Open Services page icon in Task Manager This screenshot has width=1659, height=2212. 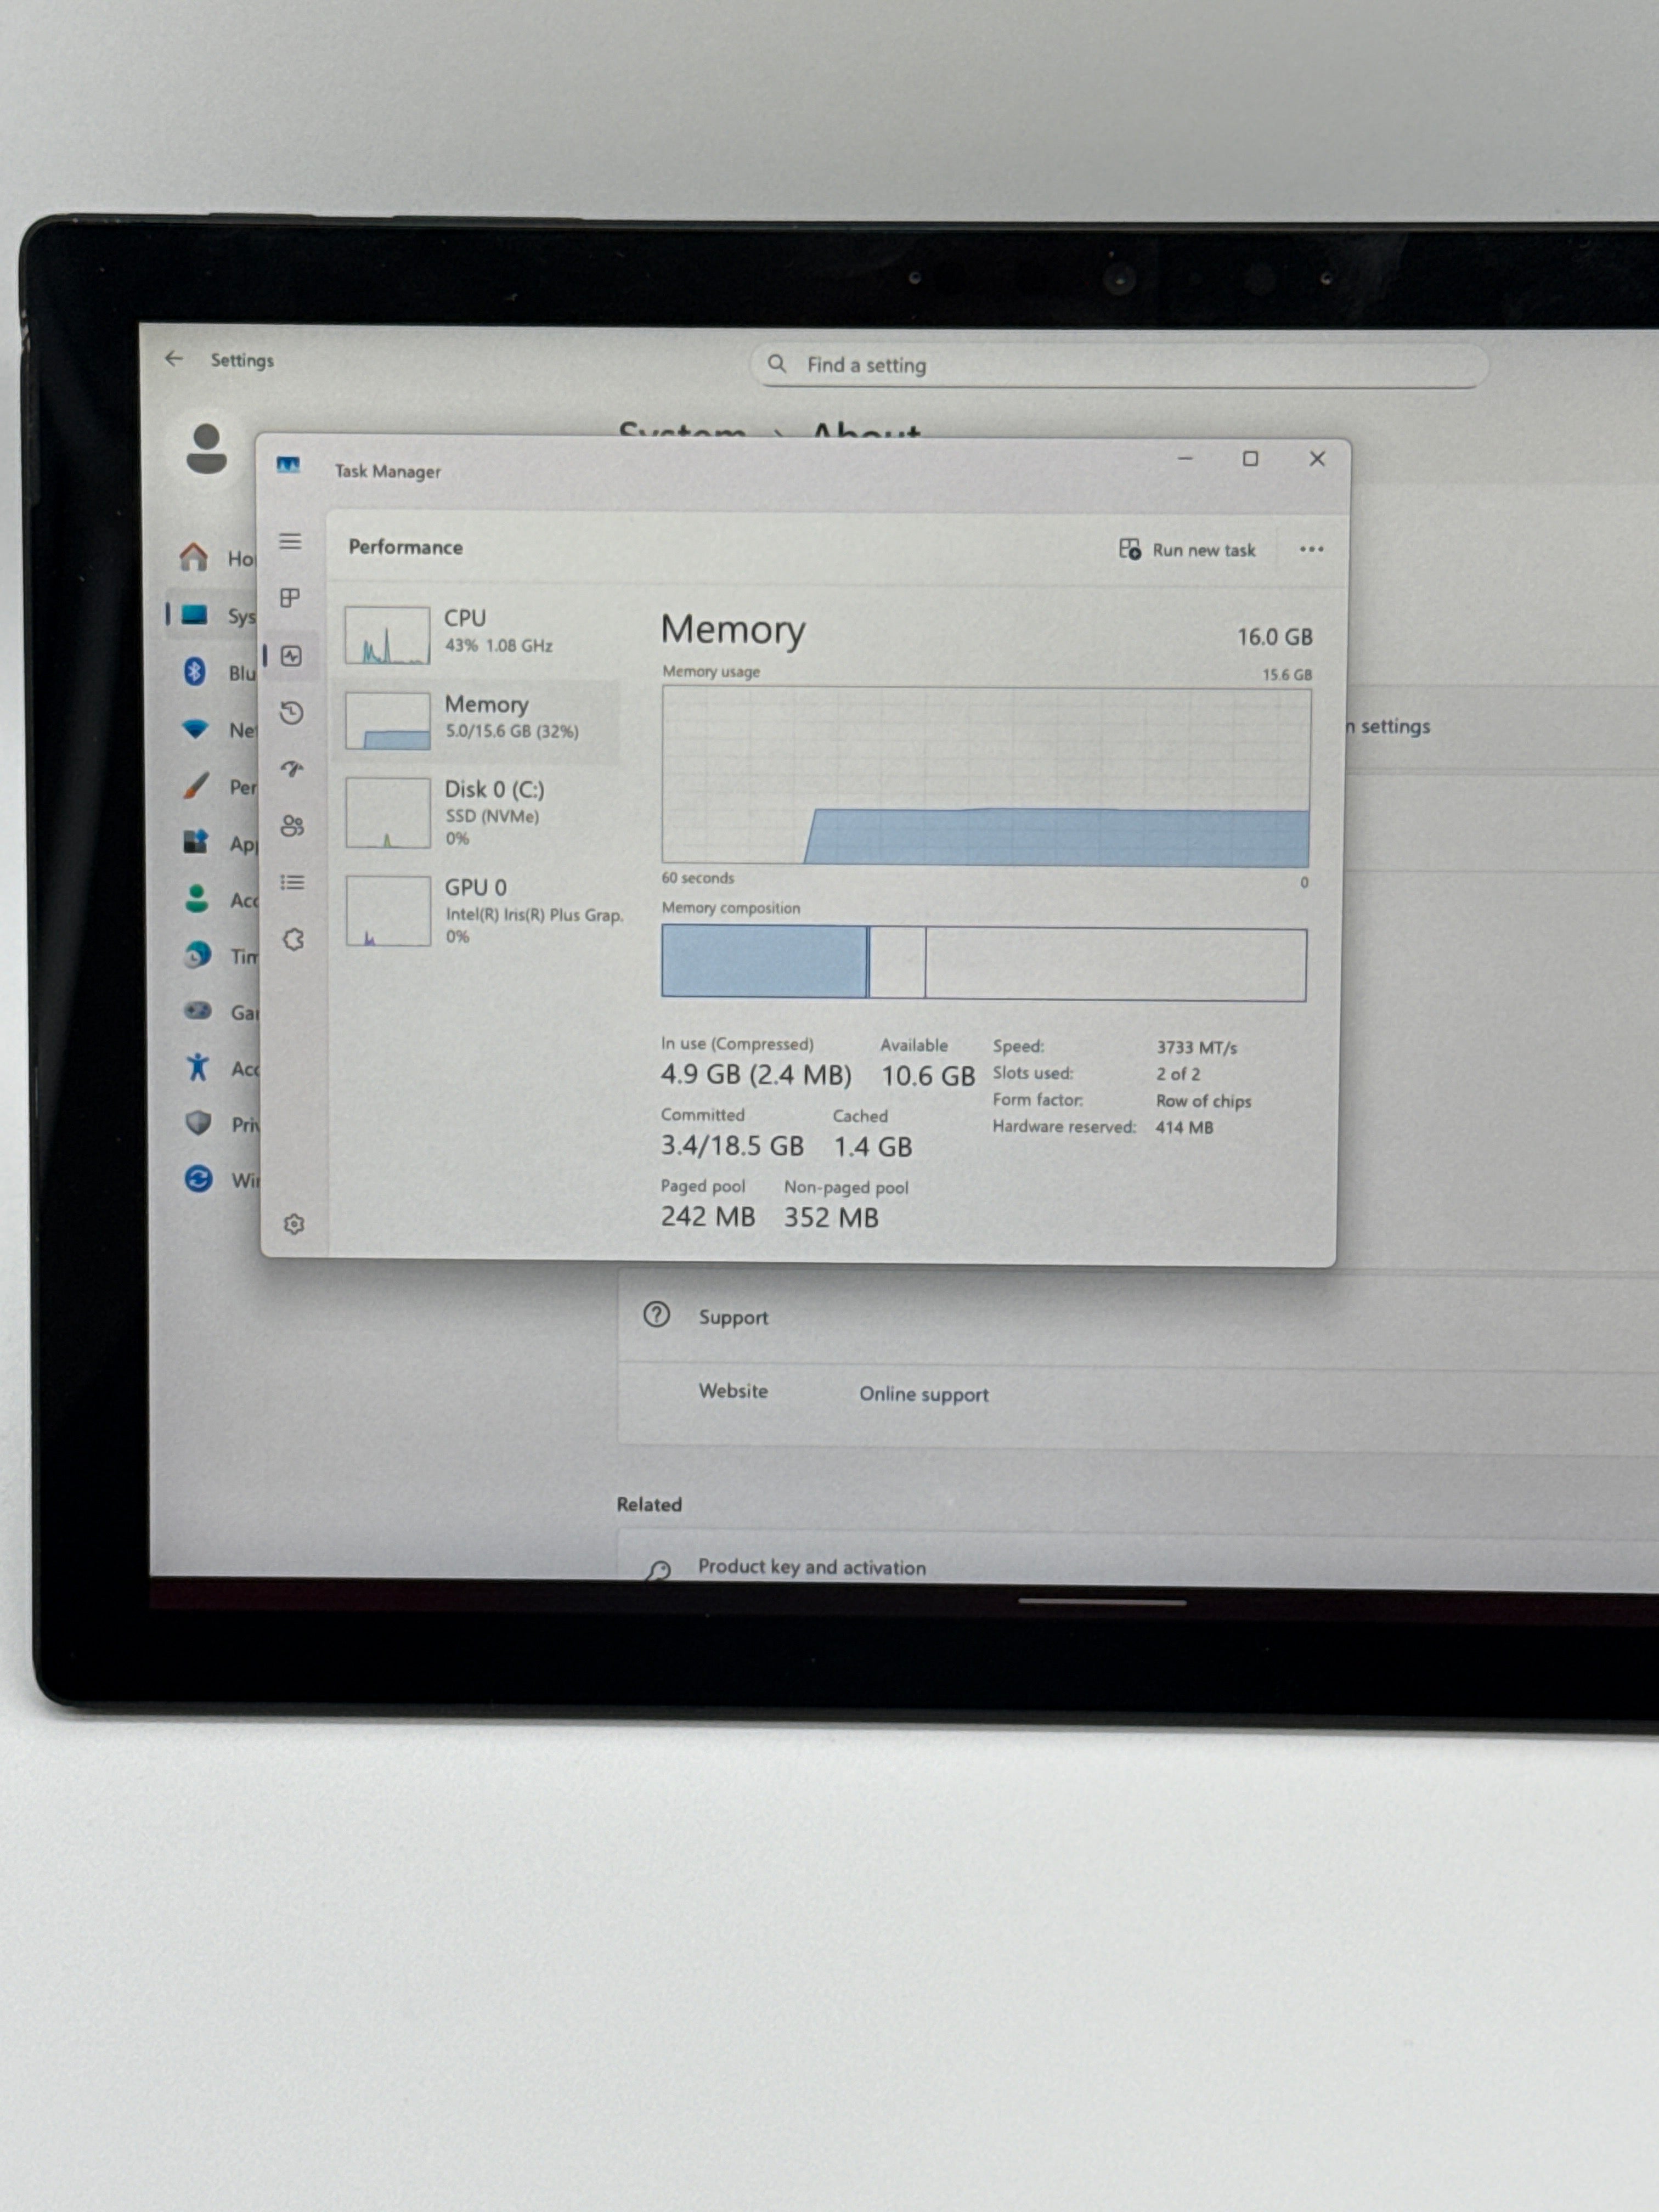(293, 939)
